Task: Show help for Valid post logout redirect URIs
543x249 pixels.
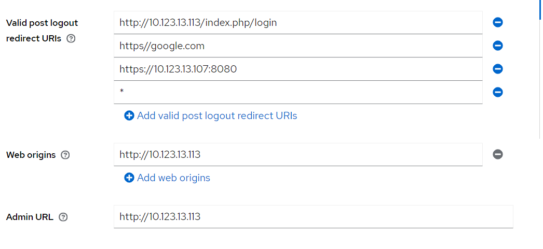Action: pos(72,38)
